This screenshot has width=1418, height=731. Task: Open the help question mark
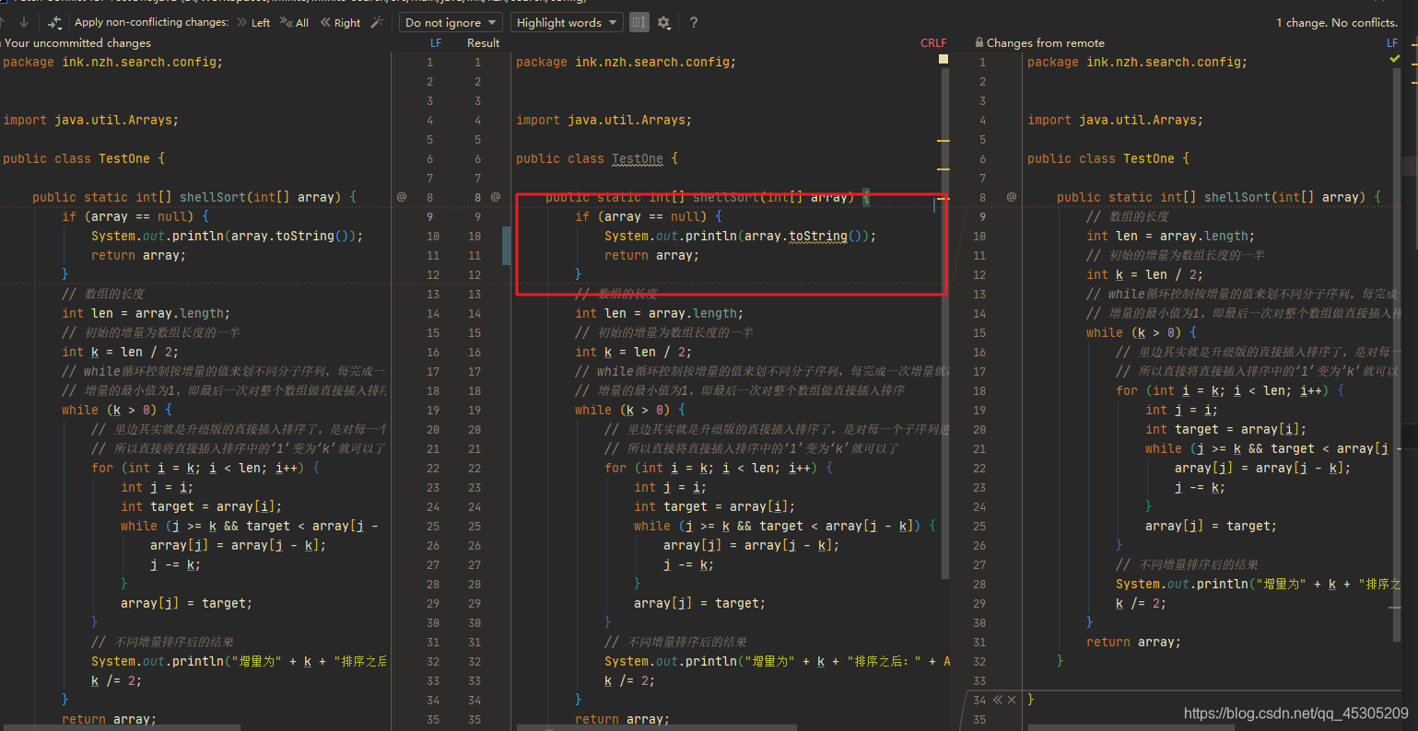(x=694, y=22)
